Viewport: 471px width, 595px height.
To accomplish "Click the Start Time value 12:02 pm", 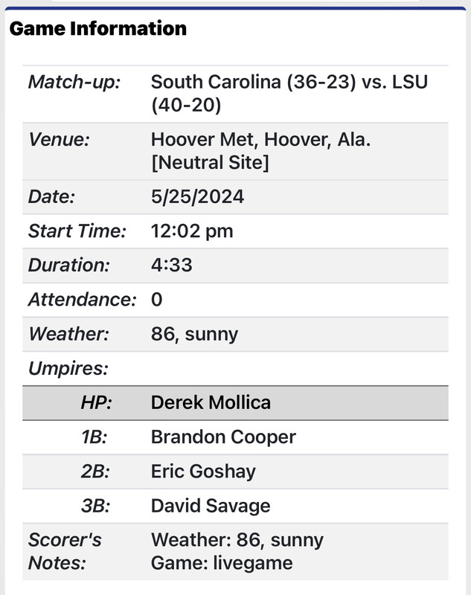I will (192, 231).
